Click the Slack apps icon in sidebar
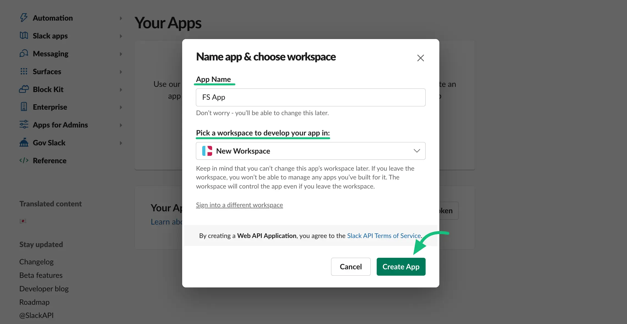This screenshot has width=627, height=324. pos(24,35)
